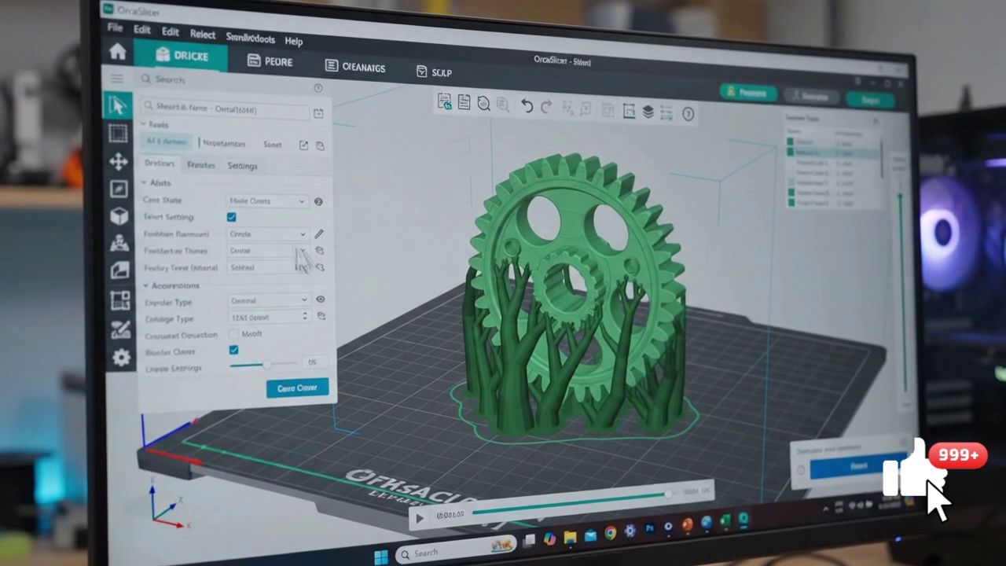The image size is (1006, 566).
Task: Click the magnifier search icon in viewport toolbar
Action: pos(483,104)
